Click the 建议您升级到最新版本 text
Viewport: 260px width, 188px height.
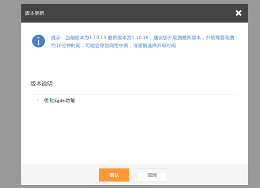pyautogui.click(x=177, y=38)
